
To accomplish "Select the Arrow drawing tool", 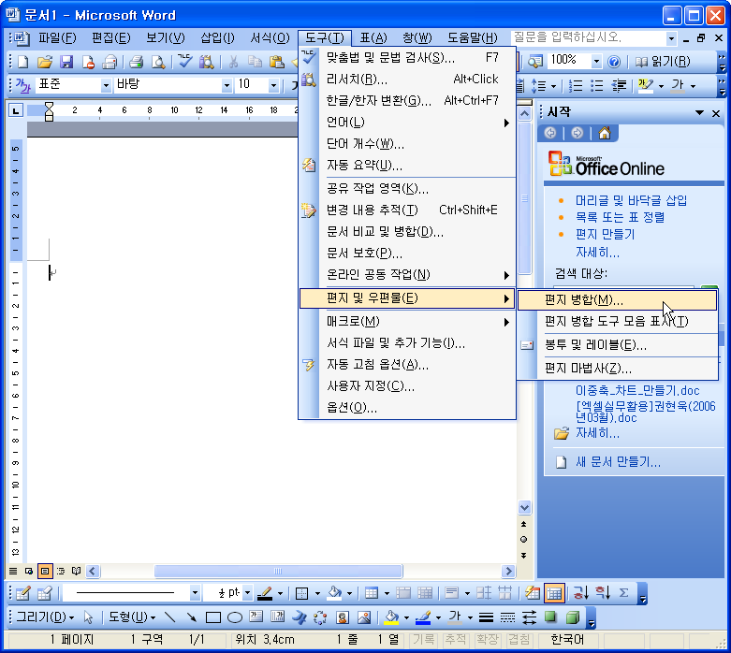I will (192, 617).
